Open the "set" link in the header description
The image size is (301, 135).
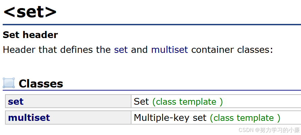point(121,50)
